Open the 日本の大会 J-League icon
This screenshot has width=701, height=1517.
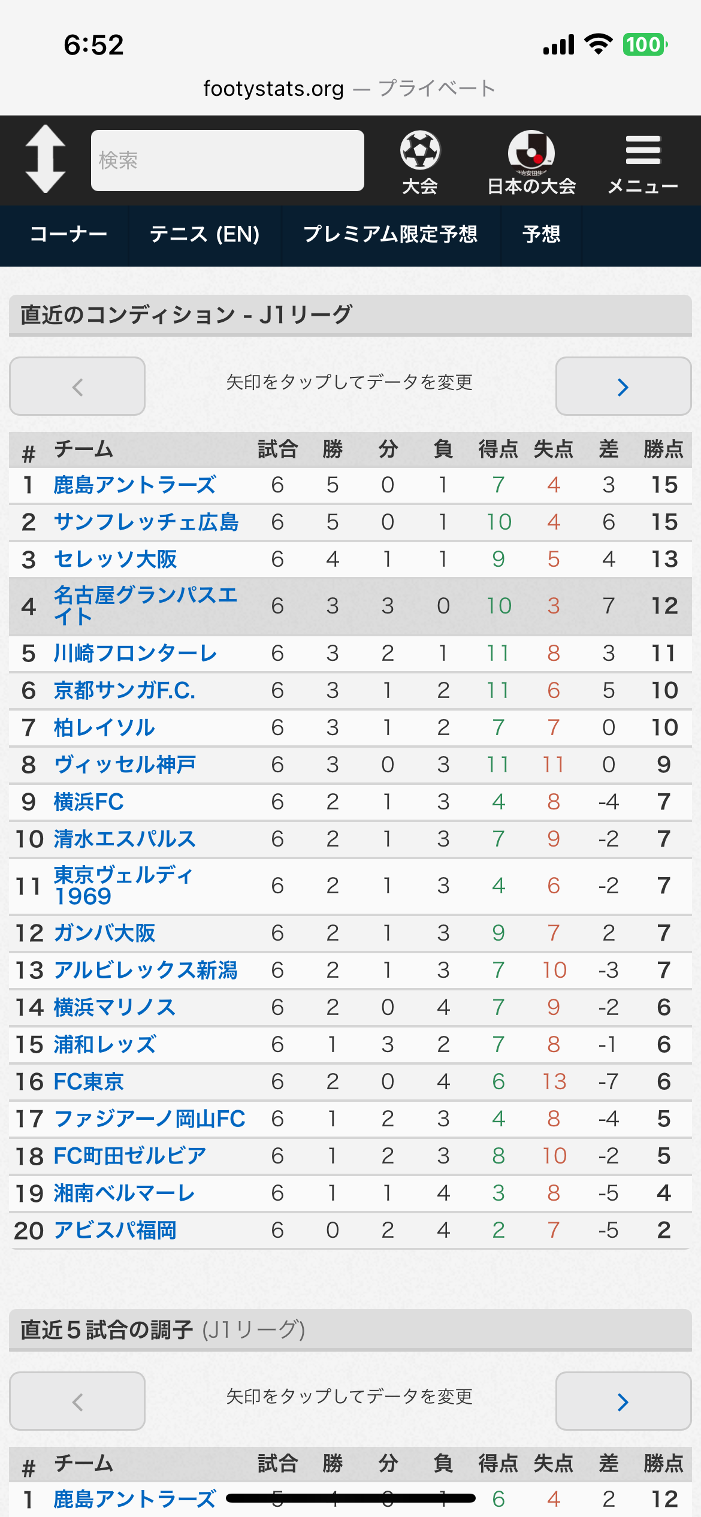(531, 162)
